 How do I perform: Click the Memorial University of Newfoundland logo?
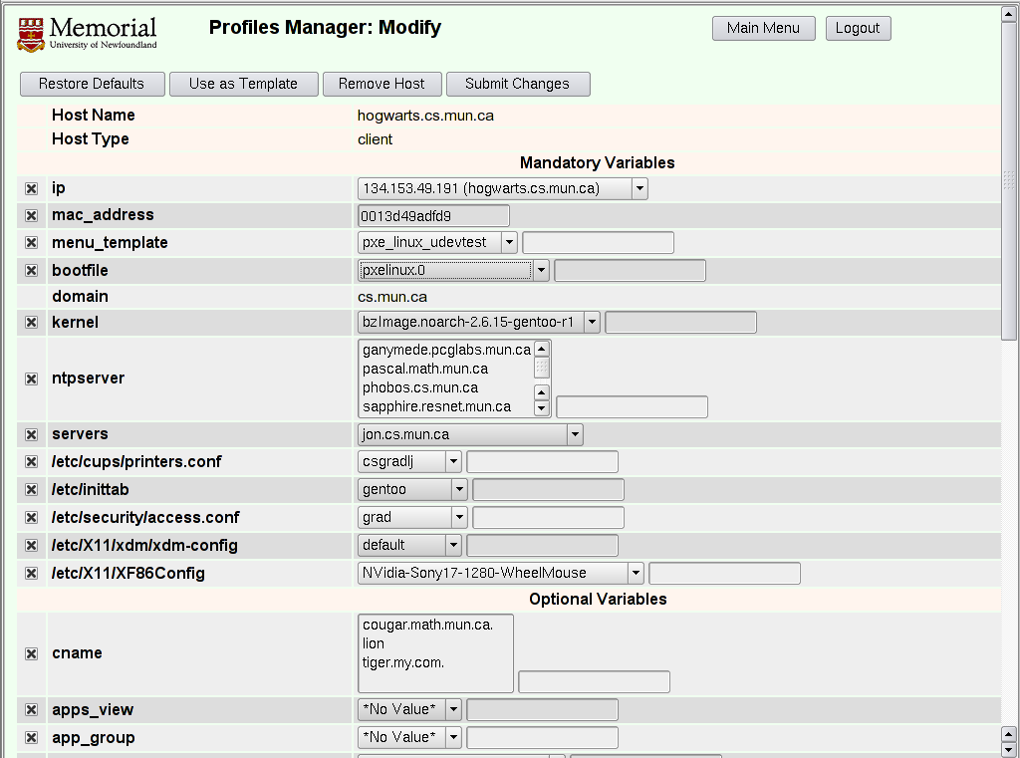pyautogui.click(x=88, y=35)
